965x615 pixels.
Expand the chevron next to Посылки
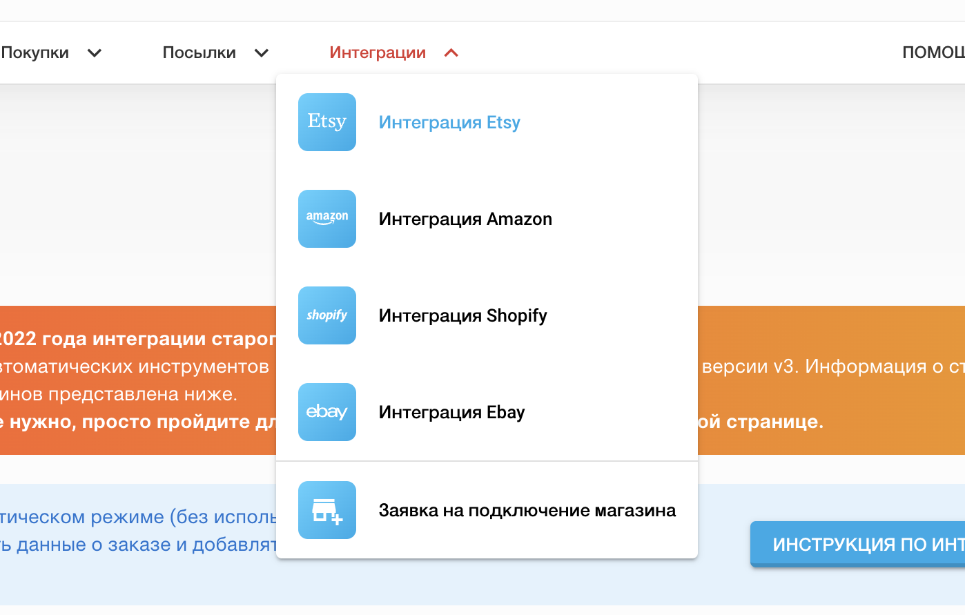(262, 53)
